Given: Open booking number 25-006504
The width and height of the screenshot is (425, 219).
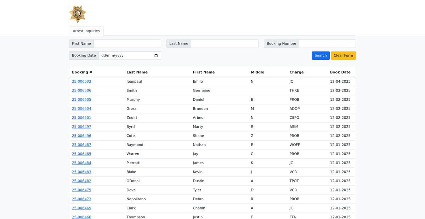Looking at the screenshot, I should 81,109.
